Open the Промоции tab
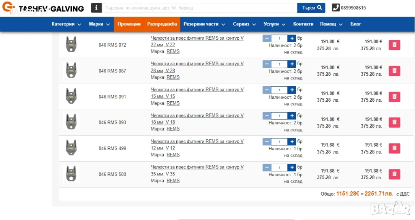The height and width of the screenshot is (220, 415). click(129, 24)
